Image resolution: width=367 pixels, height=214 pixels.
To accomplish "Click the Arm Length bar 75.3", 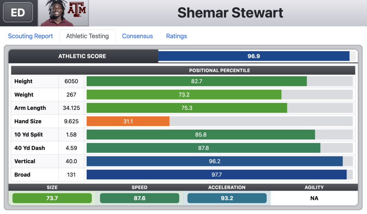I will [187, 108].
